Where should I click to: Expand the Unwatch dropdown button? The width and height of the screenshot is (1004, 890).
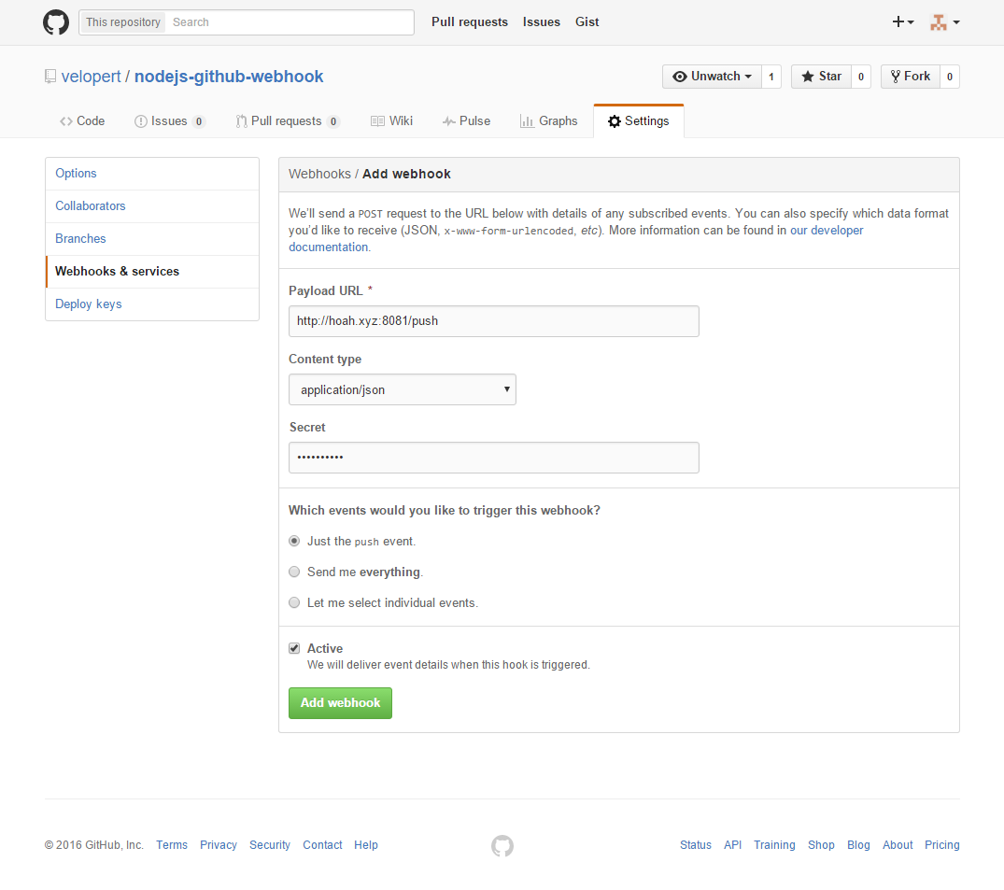pos(712,77)
